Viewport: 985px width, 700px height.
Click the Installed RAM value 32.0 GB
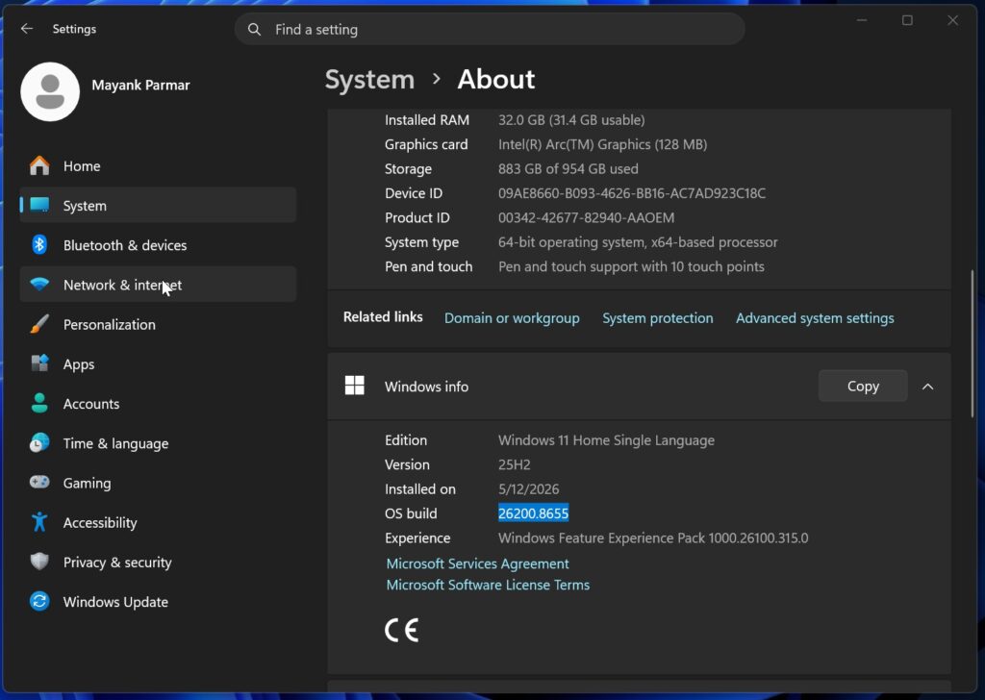[x=571, y=120]
